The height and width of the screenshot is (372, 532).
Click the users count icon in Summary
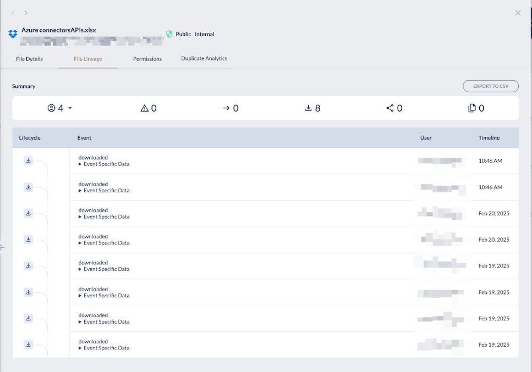[52, 108]
